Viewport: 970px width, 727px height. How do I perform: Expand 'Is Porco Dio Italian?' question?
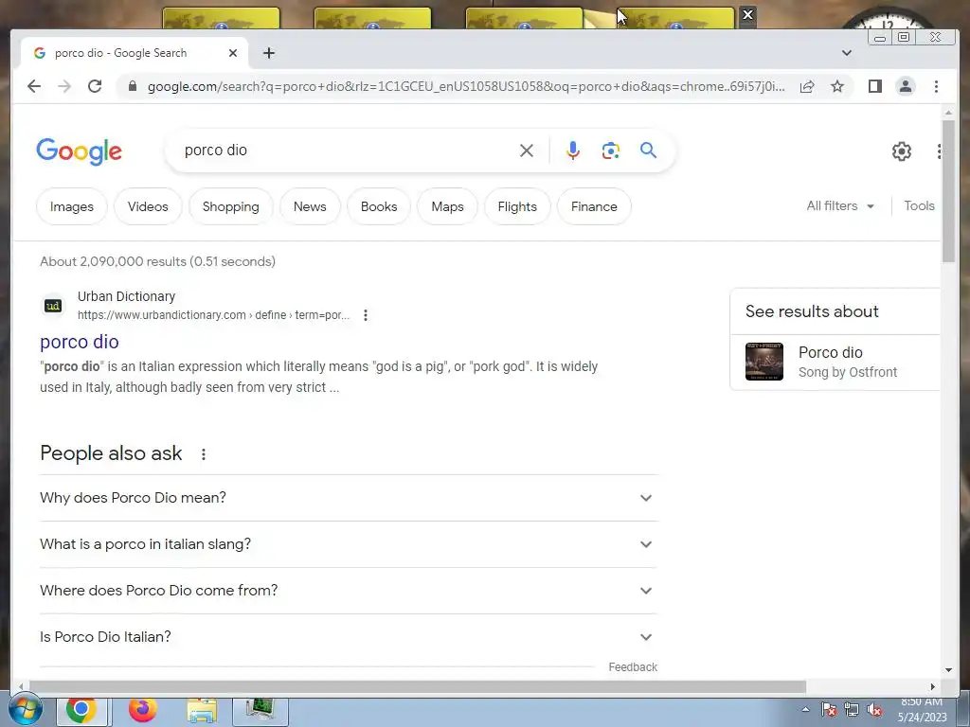(349, 637)
